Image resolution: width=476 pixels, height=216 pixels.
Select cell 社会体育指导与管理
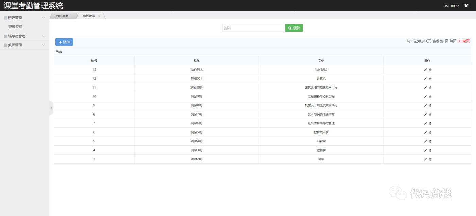click(321, 123)
